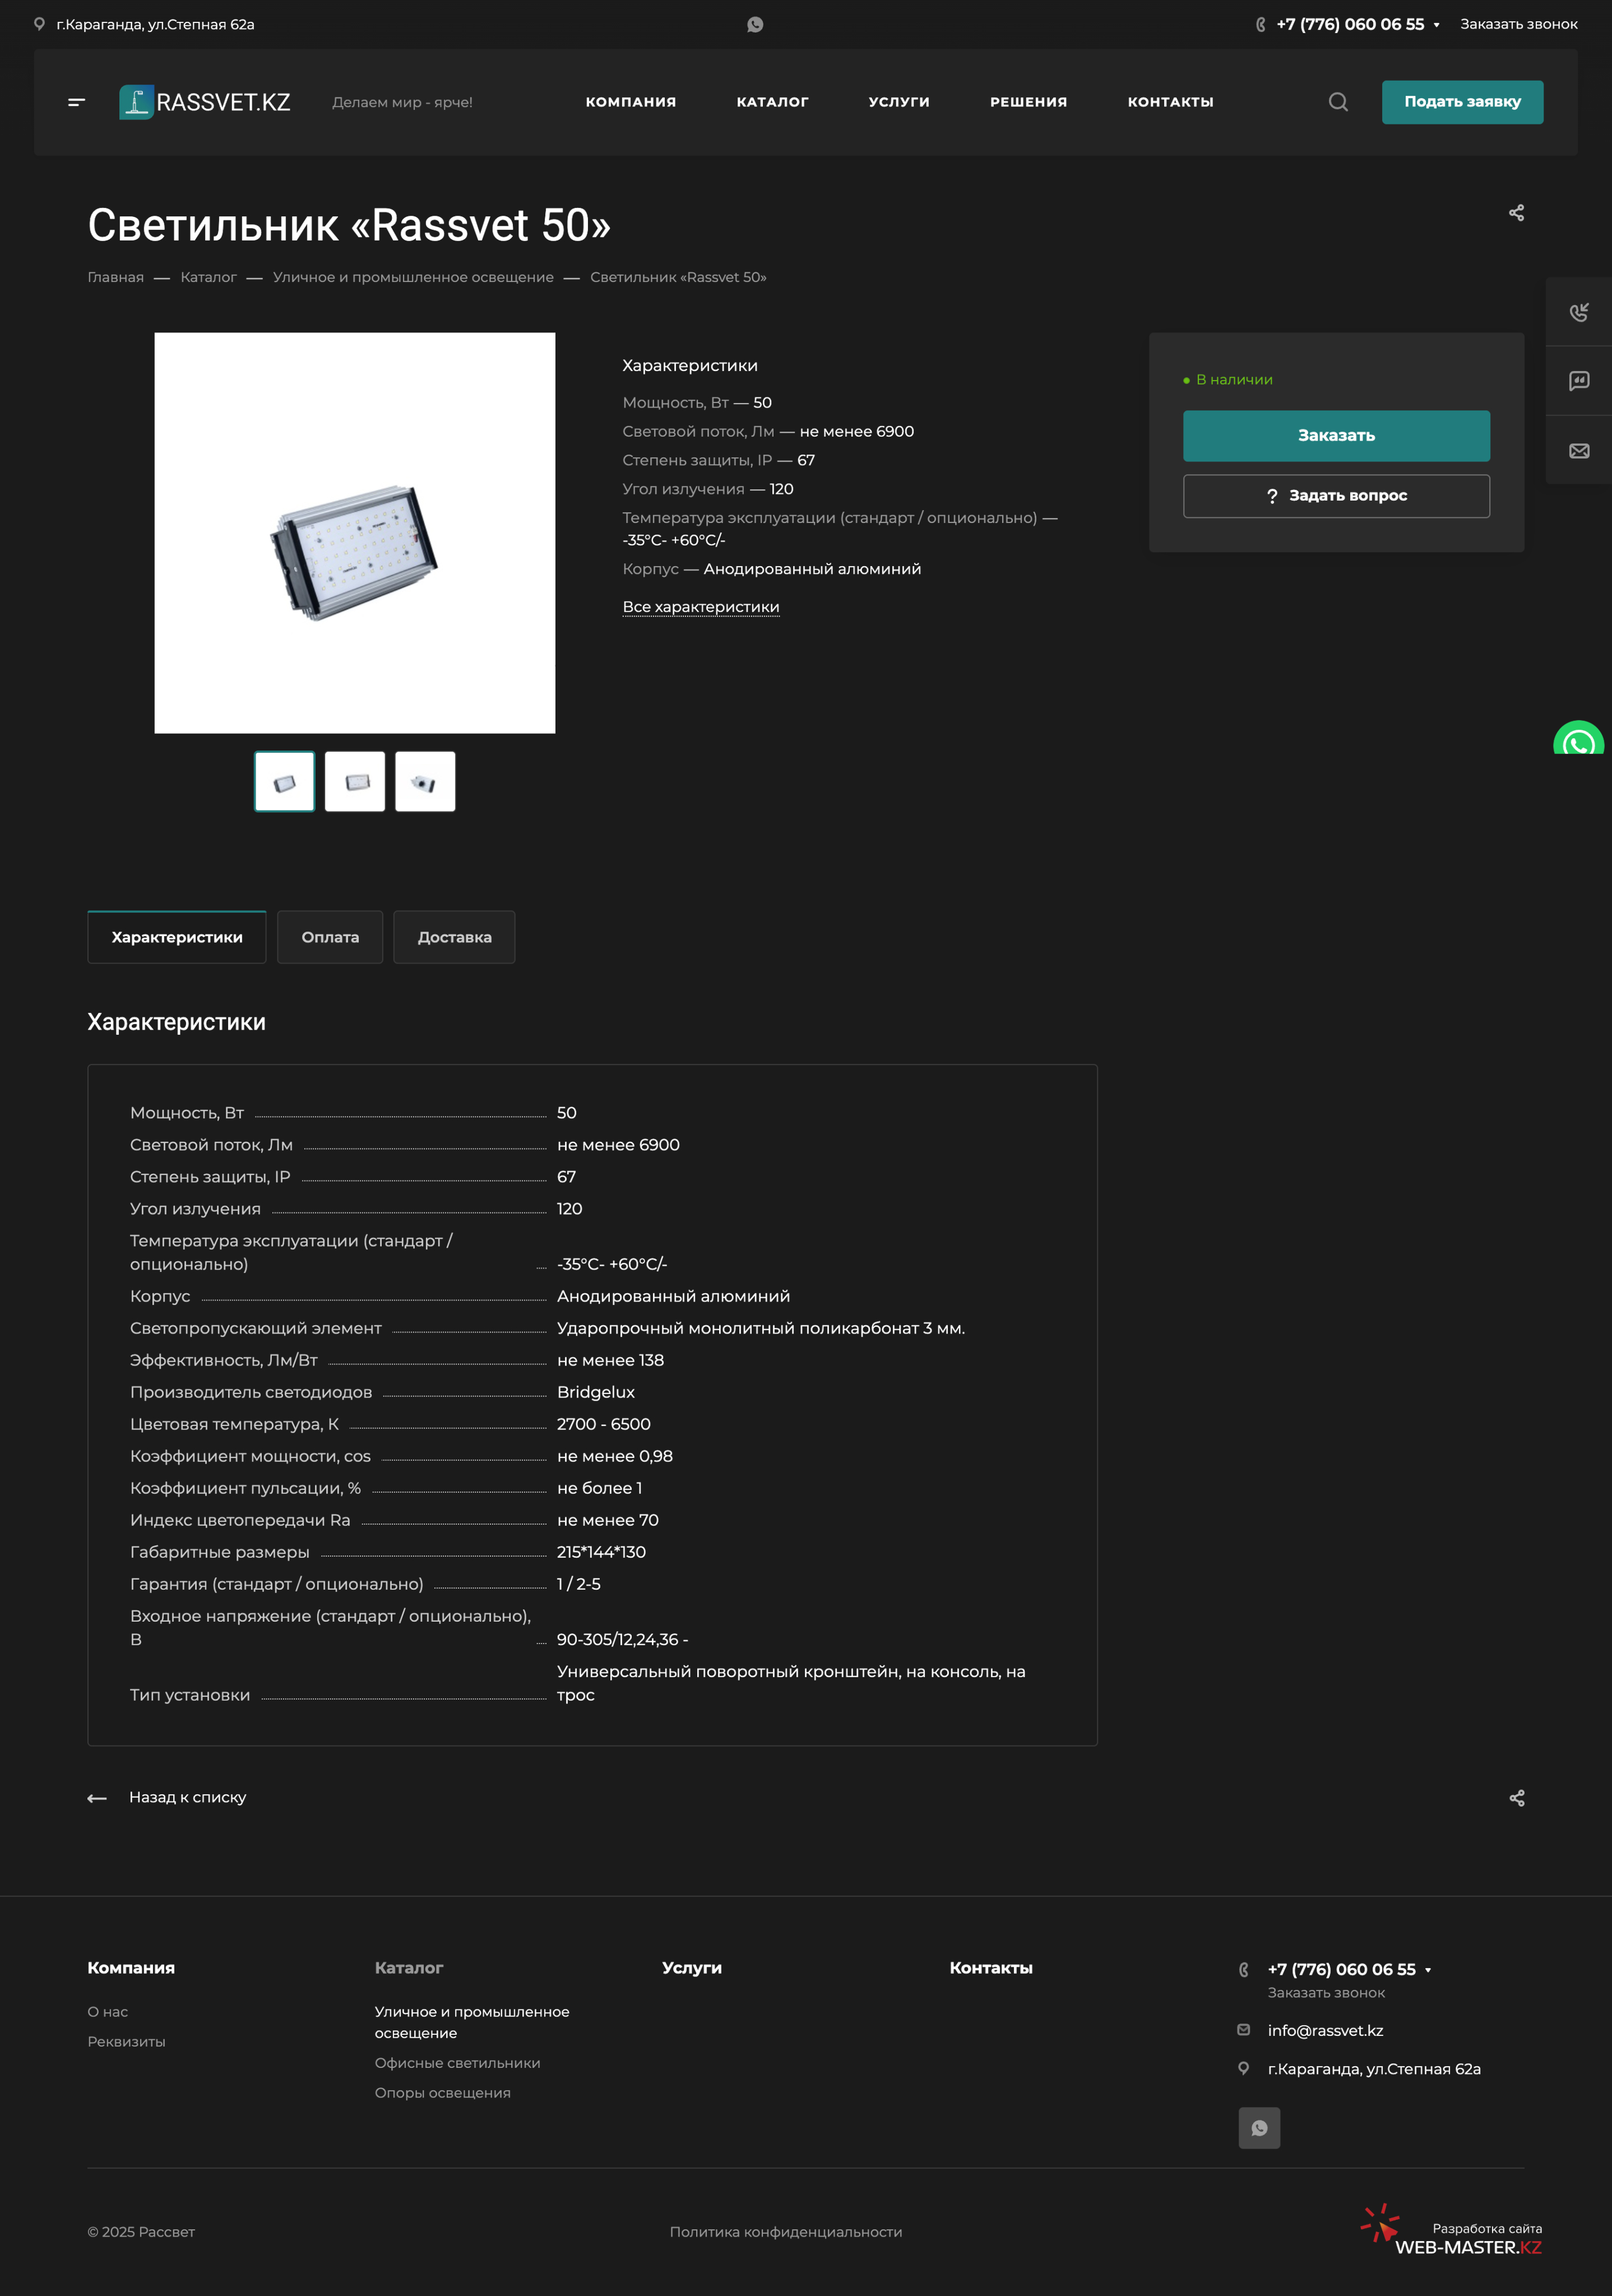
Task: Click Заказать звонок in top bar
Action: (1518, 24)
